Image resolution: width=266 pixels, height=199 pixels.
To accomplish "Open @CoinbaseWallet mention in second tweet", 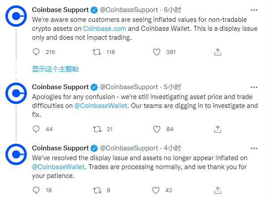I will click(101, 106).
